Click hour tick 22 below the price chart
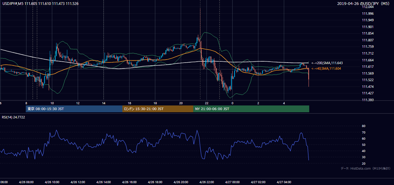The height and width of the screenshot is (185, 394). 207,103
